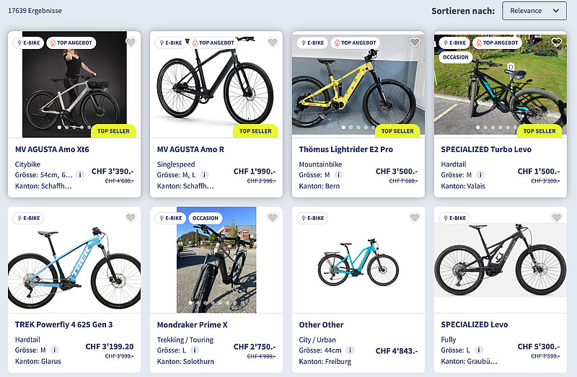Open the MV AGUSTA Amo R title link
Viewport: 577px width, 377px height.
(x=190, y=150)
